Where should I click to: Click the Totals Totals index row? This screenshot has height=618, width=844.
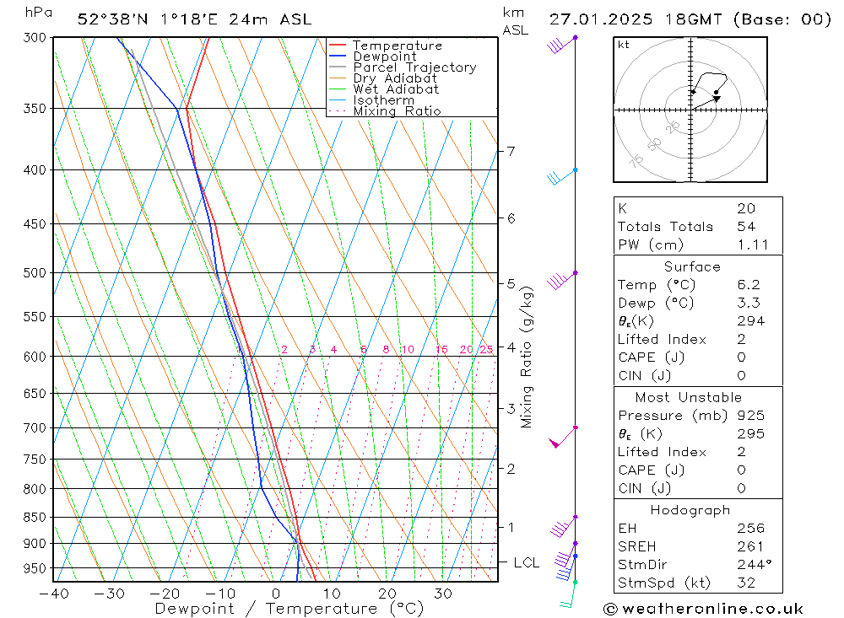698,227
